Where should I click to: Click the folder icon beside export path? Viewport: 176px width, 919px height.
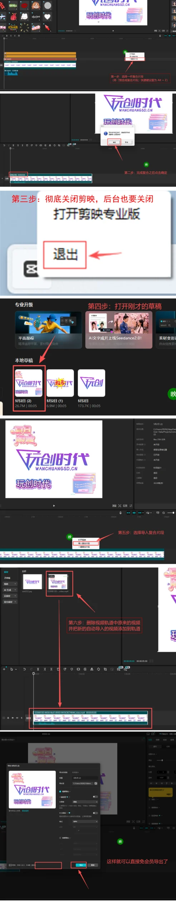pyautogui.click(x=96, y=783)
